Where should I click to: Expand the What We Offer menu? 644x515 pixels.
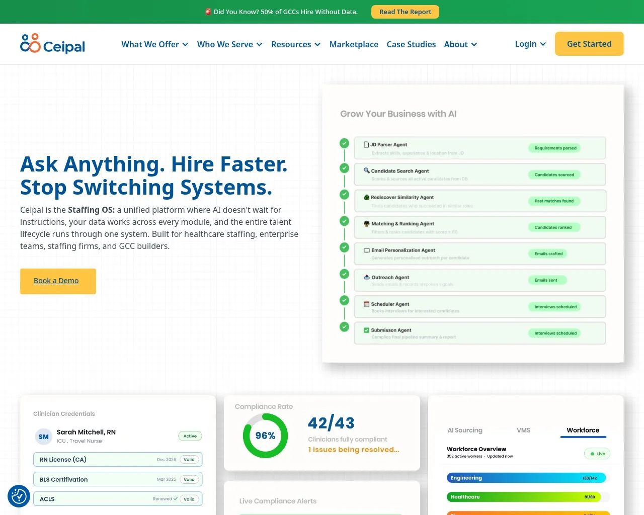155,44
